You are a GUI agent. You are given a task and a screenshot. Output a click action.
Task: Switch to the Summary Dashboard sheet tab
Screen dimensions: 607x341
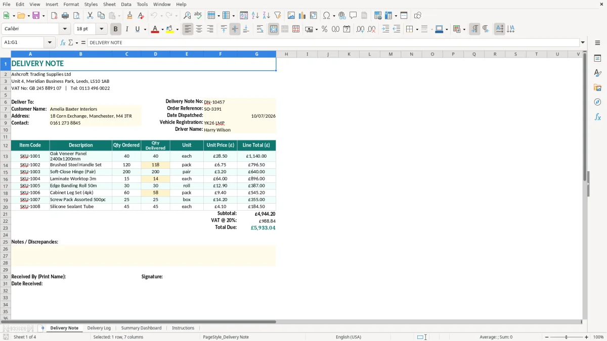[141, 328]
